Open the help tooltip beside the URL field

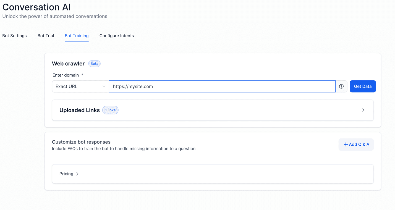pyautogui.click(x=341, y=86)
